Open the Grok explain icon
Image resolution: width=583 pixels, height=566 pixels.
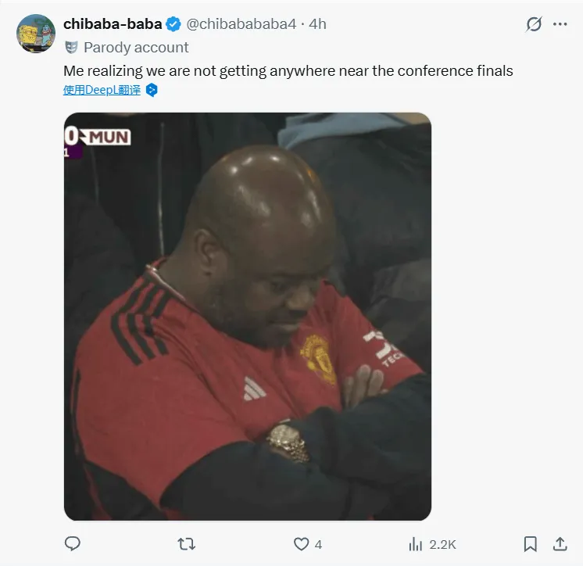tap(534, 24)
